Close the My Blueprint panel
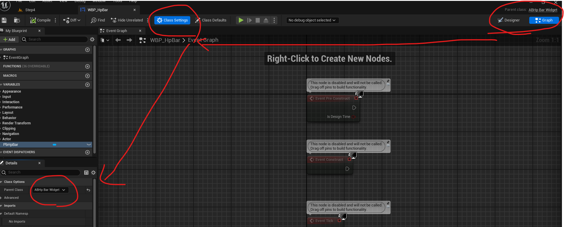This screenshot has height=227, width=564. [x=39, y=31]
